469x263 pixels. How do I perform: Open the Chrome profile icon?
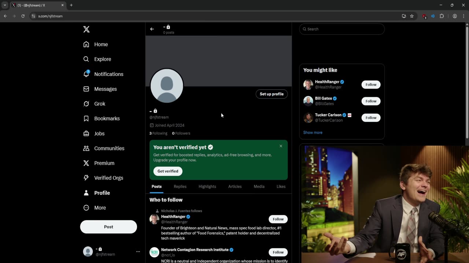click(455, 16)
